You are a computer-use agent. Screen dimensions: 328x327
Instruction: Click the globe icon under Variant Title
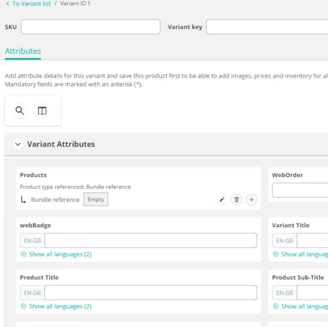click(x=276, y=254)
